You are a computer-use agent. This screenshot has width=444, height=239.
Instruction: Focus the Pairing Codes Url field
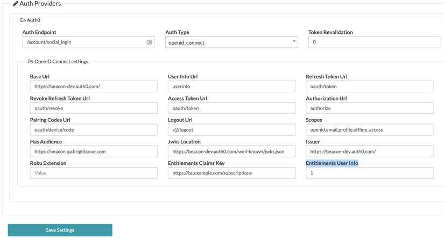(x=94, y=130)
